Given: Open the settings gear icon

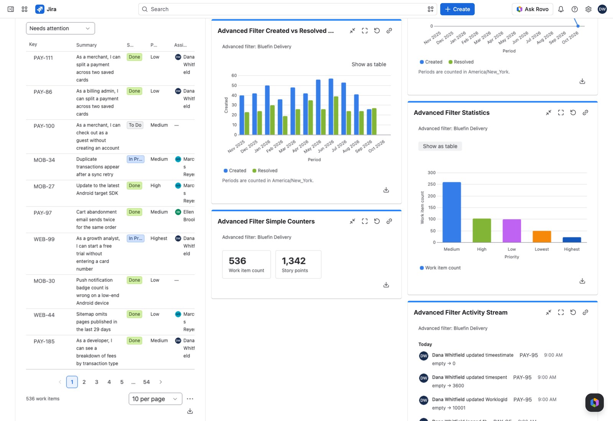Looking at the screenshot, I should point(588,9).
